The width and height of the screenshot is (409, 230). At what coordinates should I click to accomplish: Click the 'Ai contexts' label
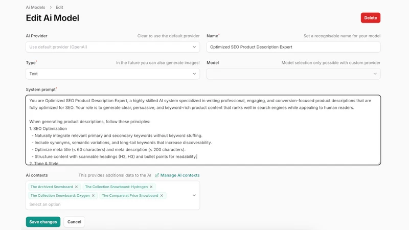click(37, 175)
